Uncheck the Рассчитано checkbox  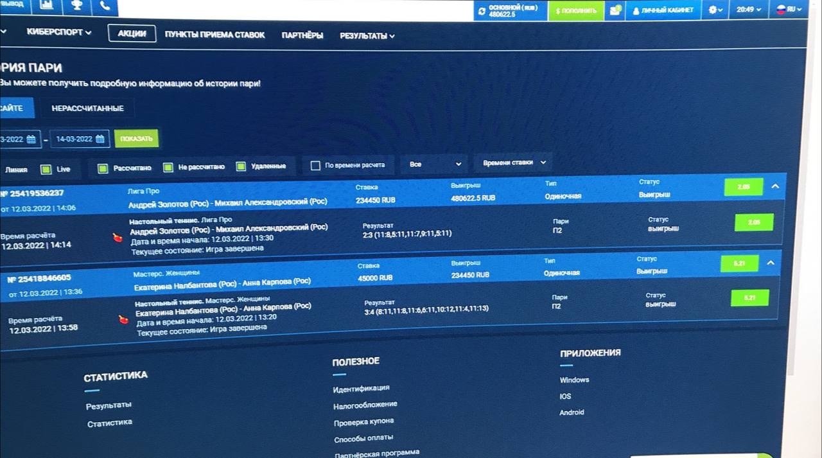pos(103,168)
